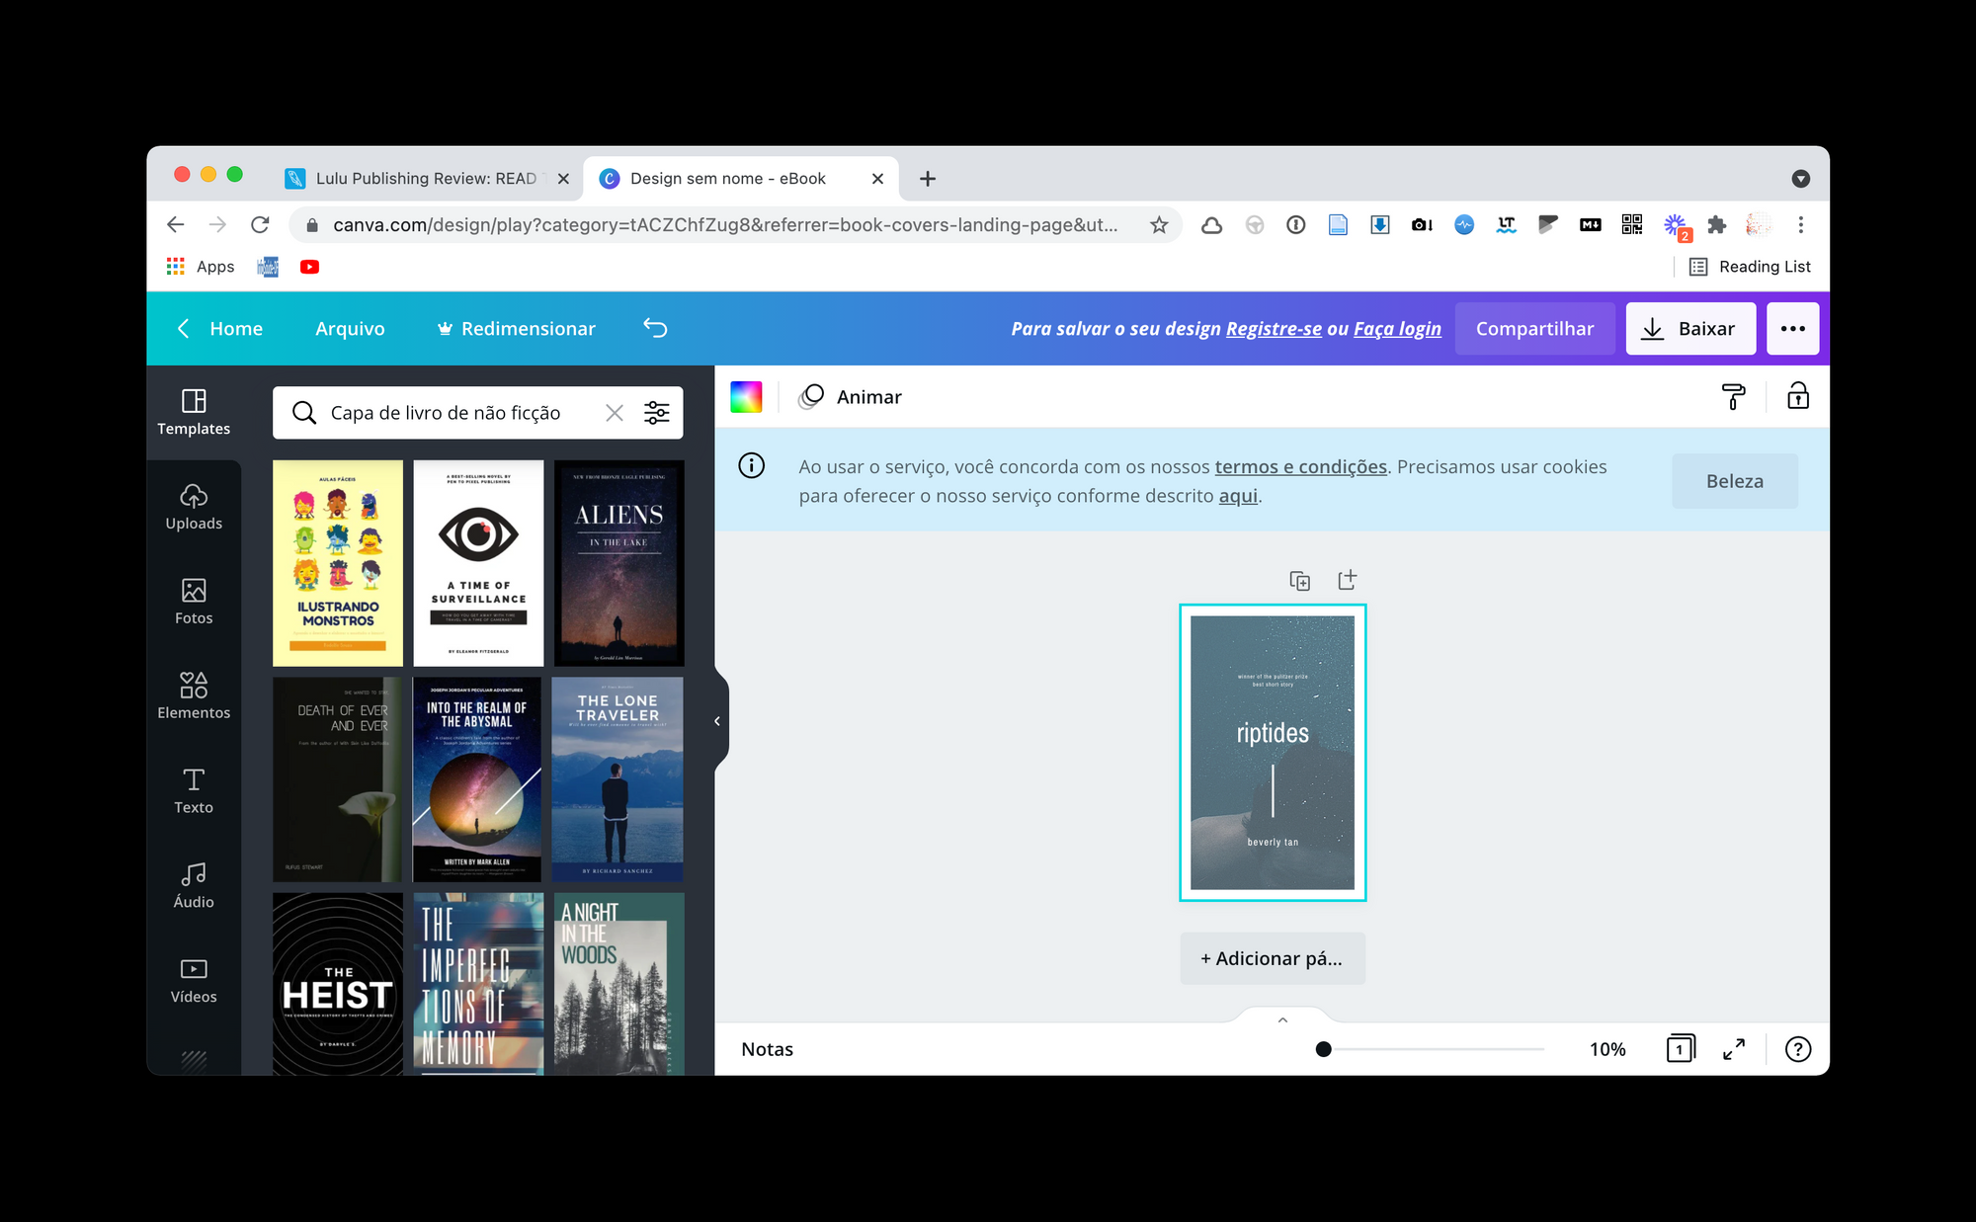Collapse the templates side panel arrow
The height and width of the screenshot is (1222, 1976).
tap(717, 721)
